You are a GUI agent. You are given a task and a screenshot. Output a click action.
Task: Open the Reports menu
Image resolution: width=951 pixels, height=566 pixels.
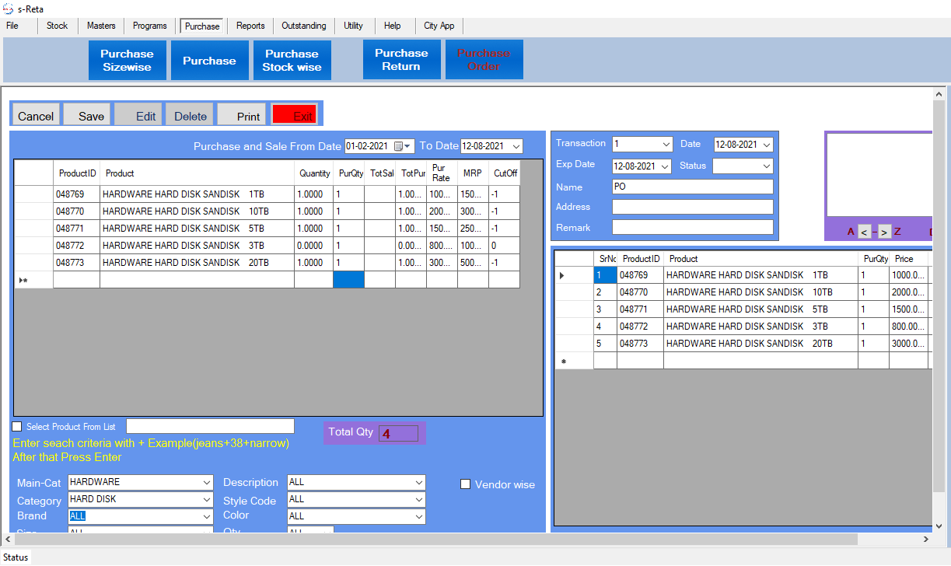(250, 26)
